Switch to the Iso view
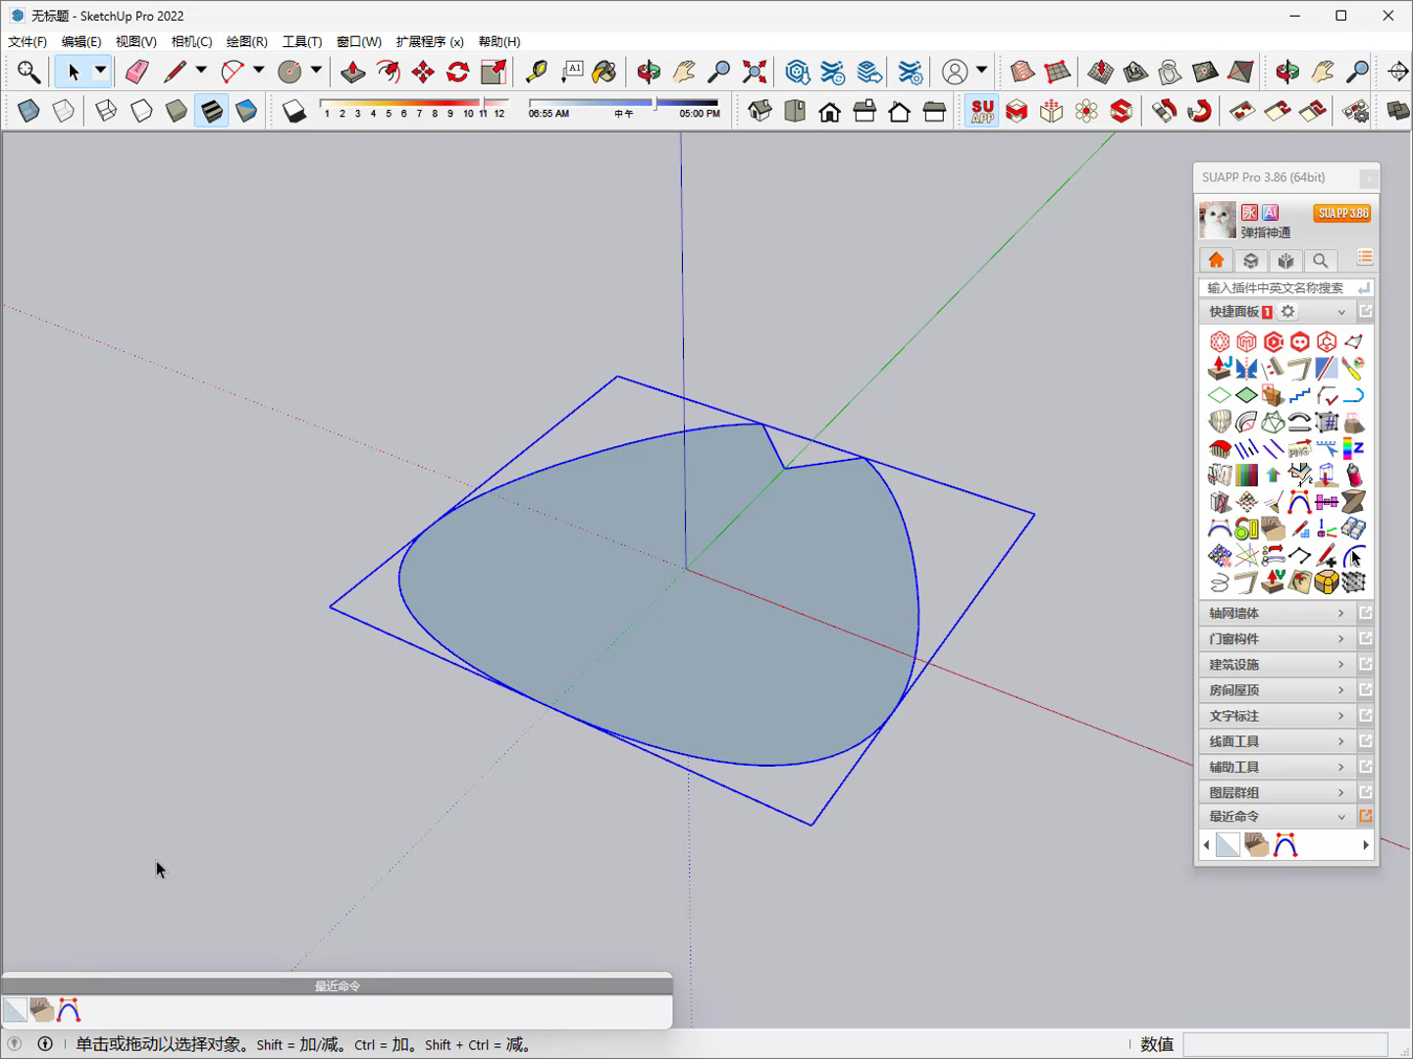Viewport: 1413px width, 1059px height. 759,111
